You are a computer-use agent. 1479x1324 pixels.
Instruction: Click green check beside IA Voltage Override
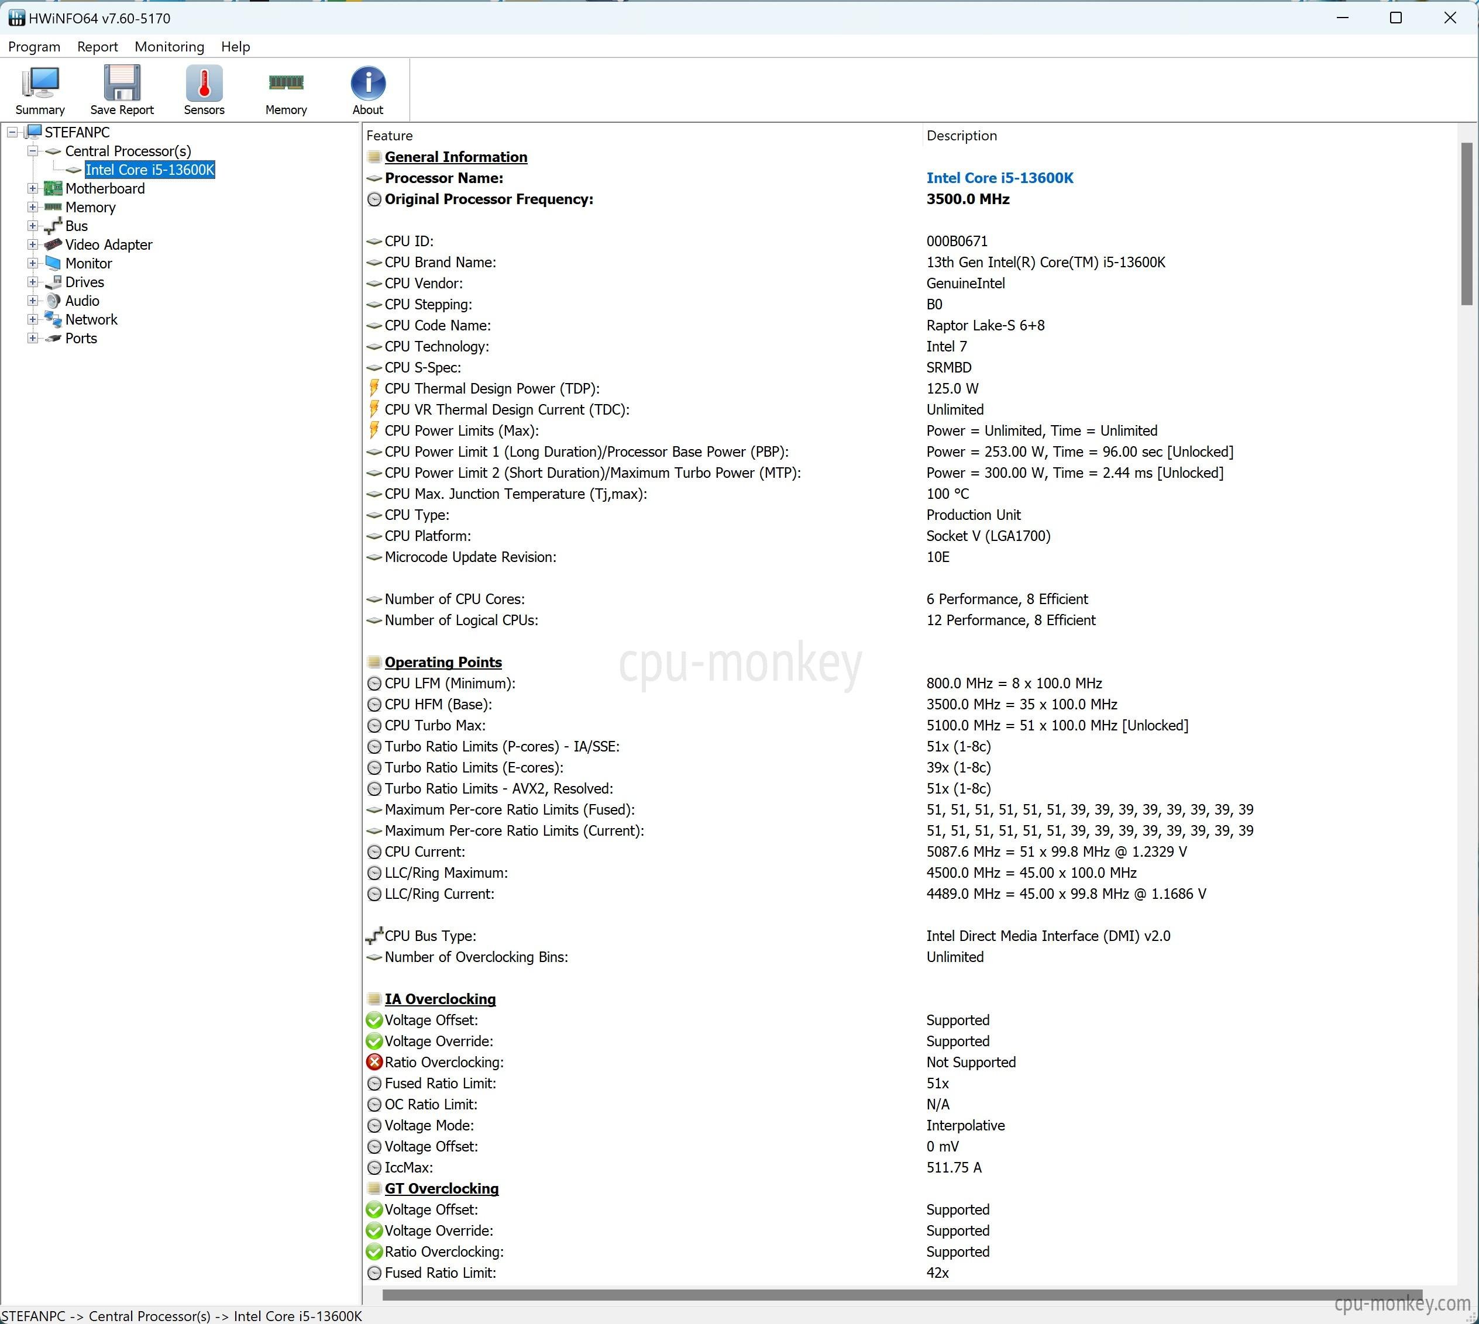374,1041
